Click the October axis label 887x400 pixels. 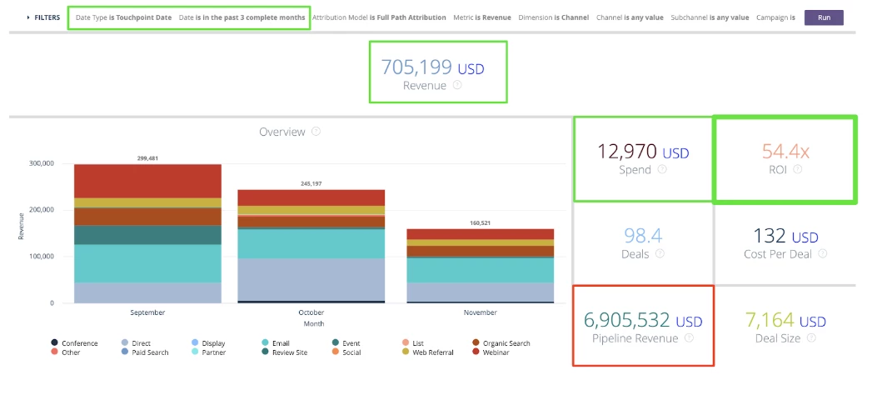pos(311,312)
